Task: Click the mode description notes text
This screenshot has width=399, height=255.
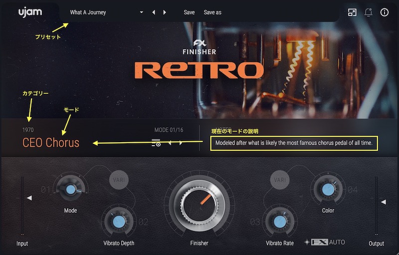Action: (294, 143)
